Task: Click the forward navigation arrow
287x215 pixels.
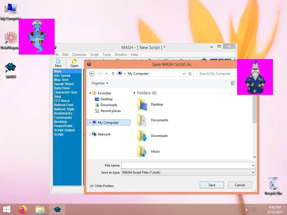Action: 100,74
